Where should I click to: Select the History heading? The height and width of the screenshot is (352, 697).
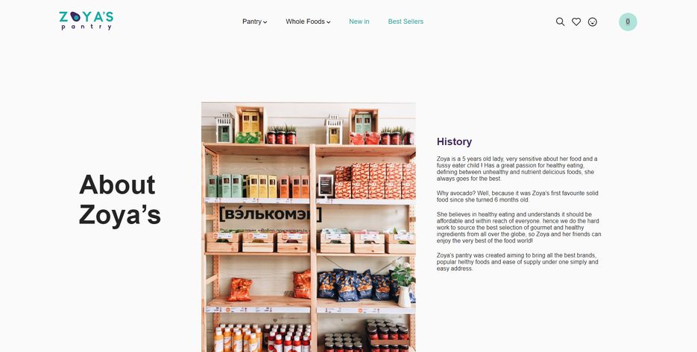tap(454, 141)
